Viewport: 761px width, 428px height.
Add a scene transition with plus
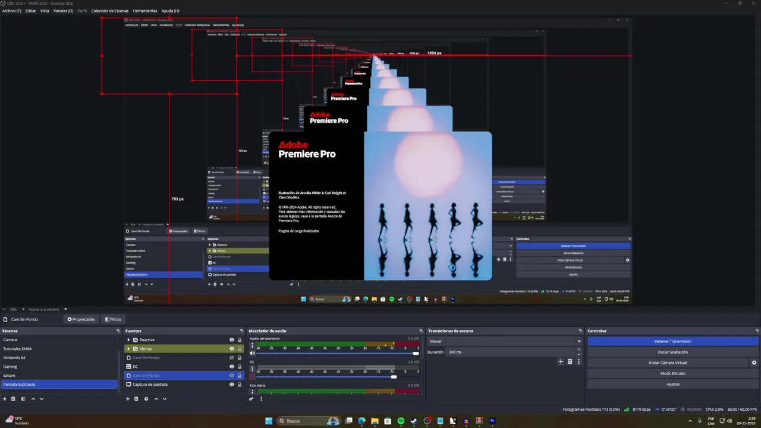click(561, 361)
